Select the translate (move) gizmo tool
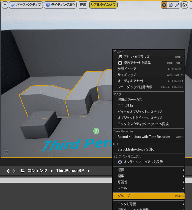This screenshot has width=192, height=210. coord(164,5)
